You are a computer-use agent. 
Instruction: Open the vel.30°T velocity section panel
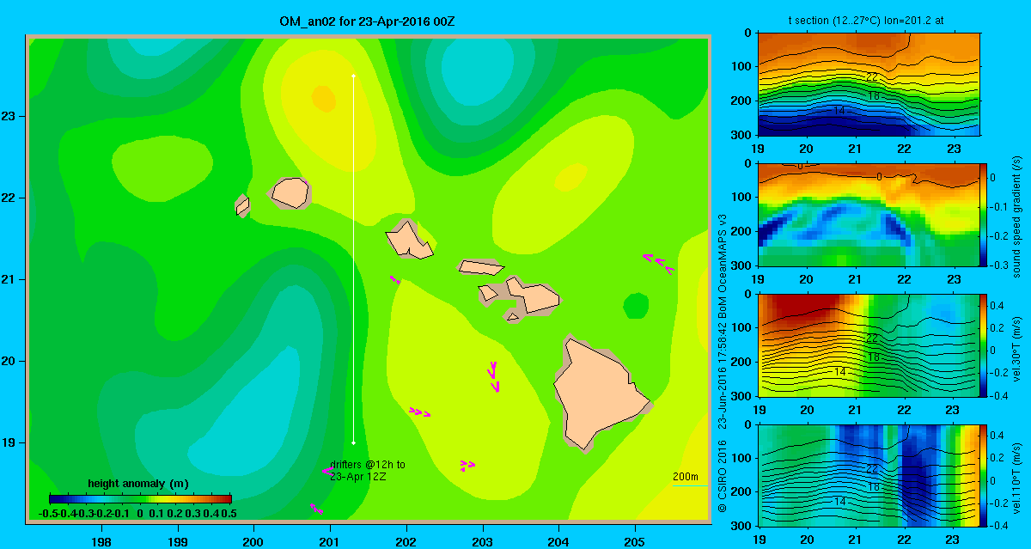coord(869,345)
